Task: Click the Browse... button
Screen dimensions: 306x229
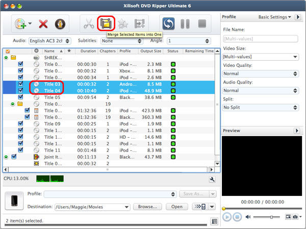Action: coord(147,207)
